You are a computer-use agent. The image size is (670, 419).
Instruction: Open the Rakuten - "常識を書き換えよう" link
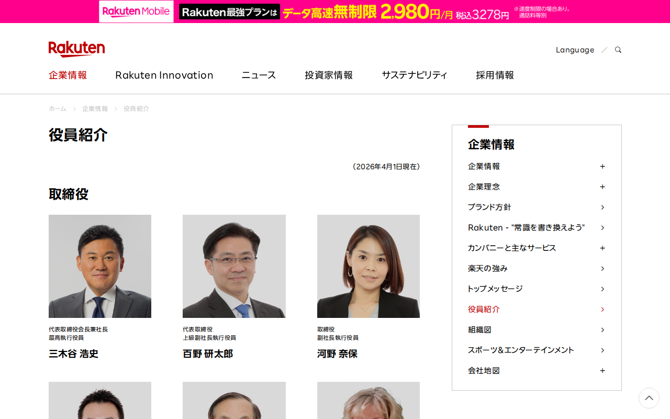(x=526, y=228)
